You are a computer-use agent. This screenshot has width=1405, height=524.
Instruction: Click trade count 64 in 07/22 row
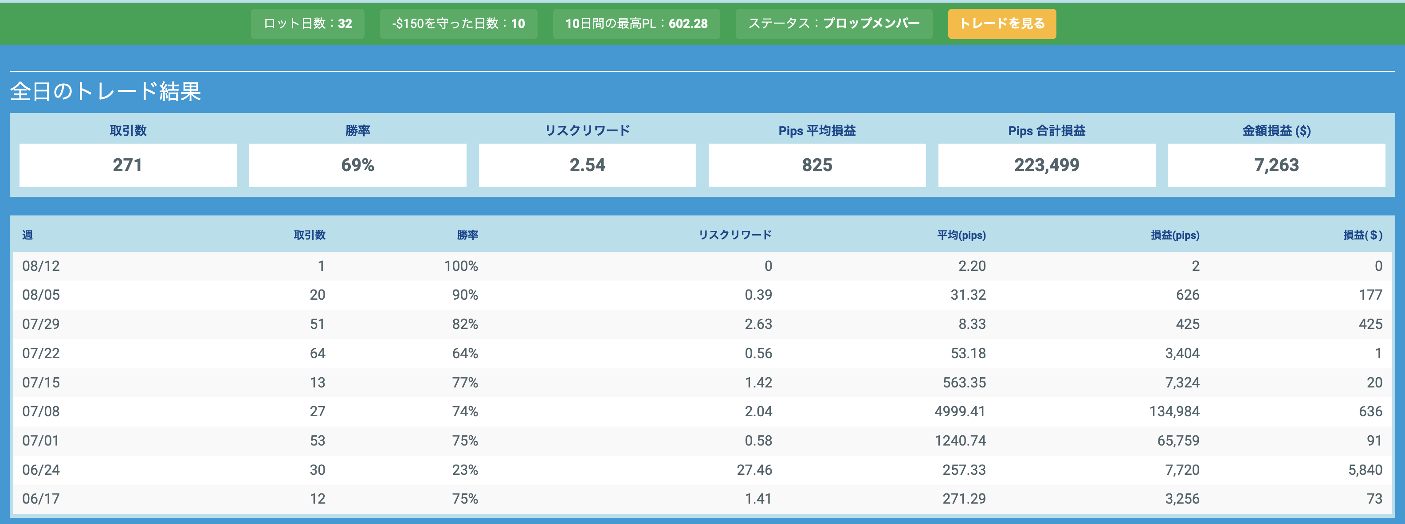click(318, 353)
